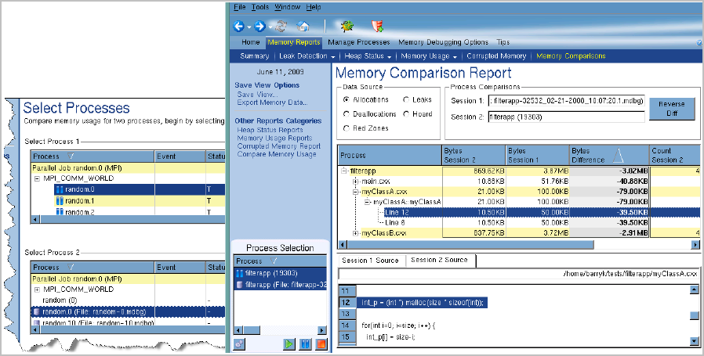Click the blue Forward arrow icon
This screenshot has height=356, width=704.
tap(258, 25)
